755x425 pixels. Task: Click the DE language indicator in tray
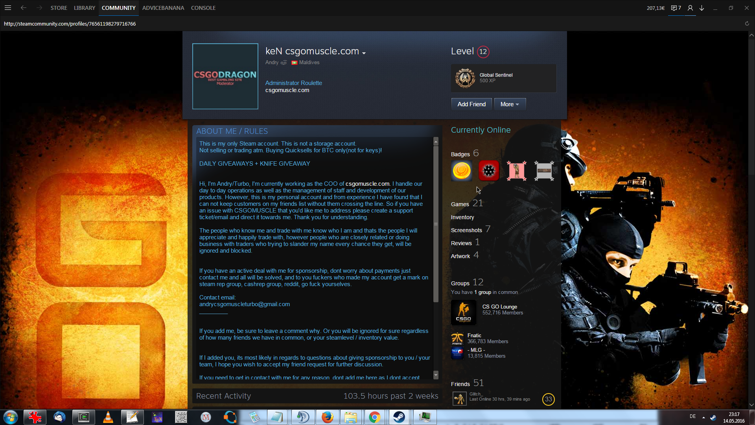pos(692,416)
